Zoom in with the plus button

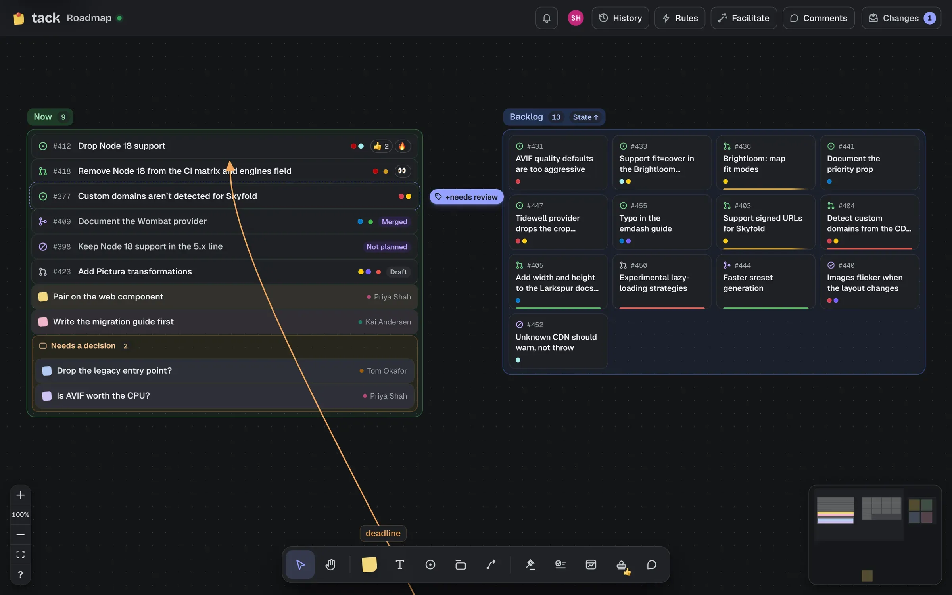(21, 495)
